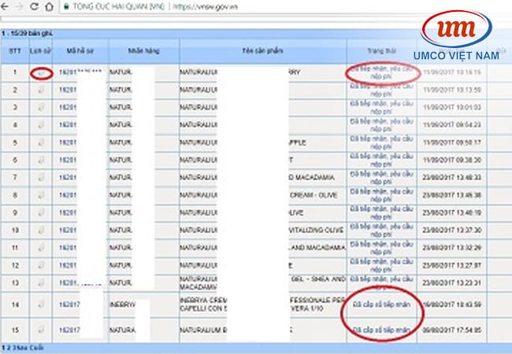Click the Sau next-page link

pyautogui.click(x=21, y=348)
